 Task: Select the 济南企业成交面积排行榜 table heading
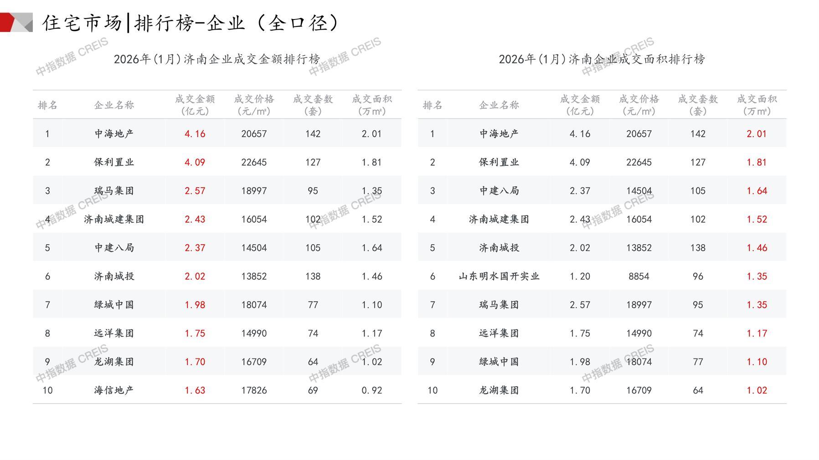point(602,59)
